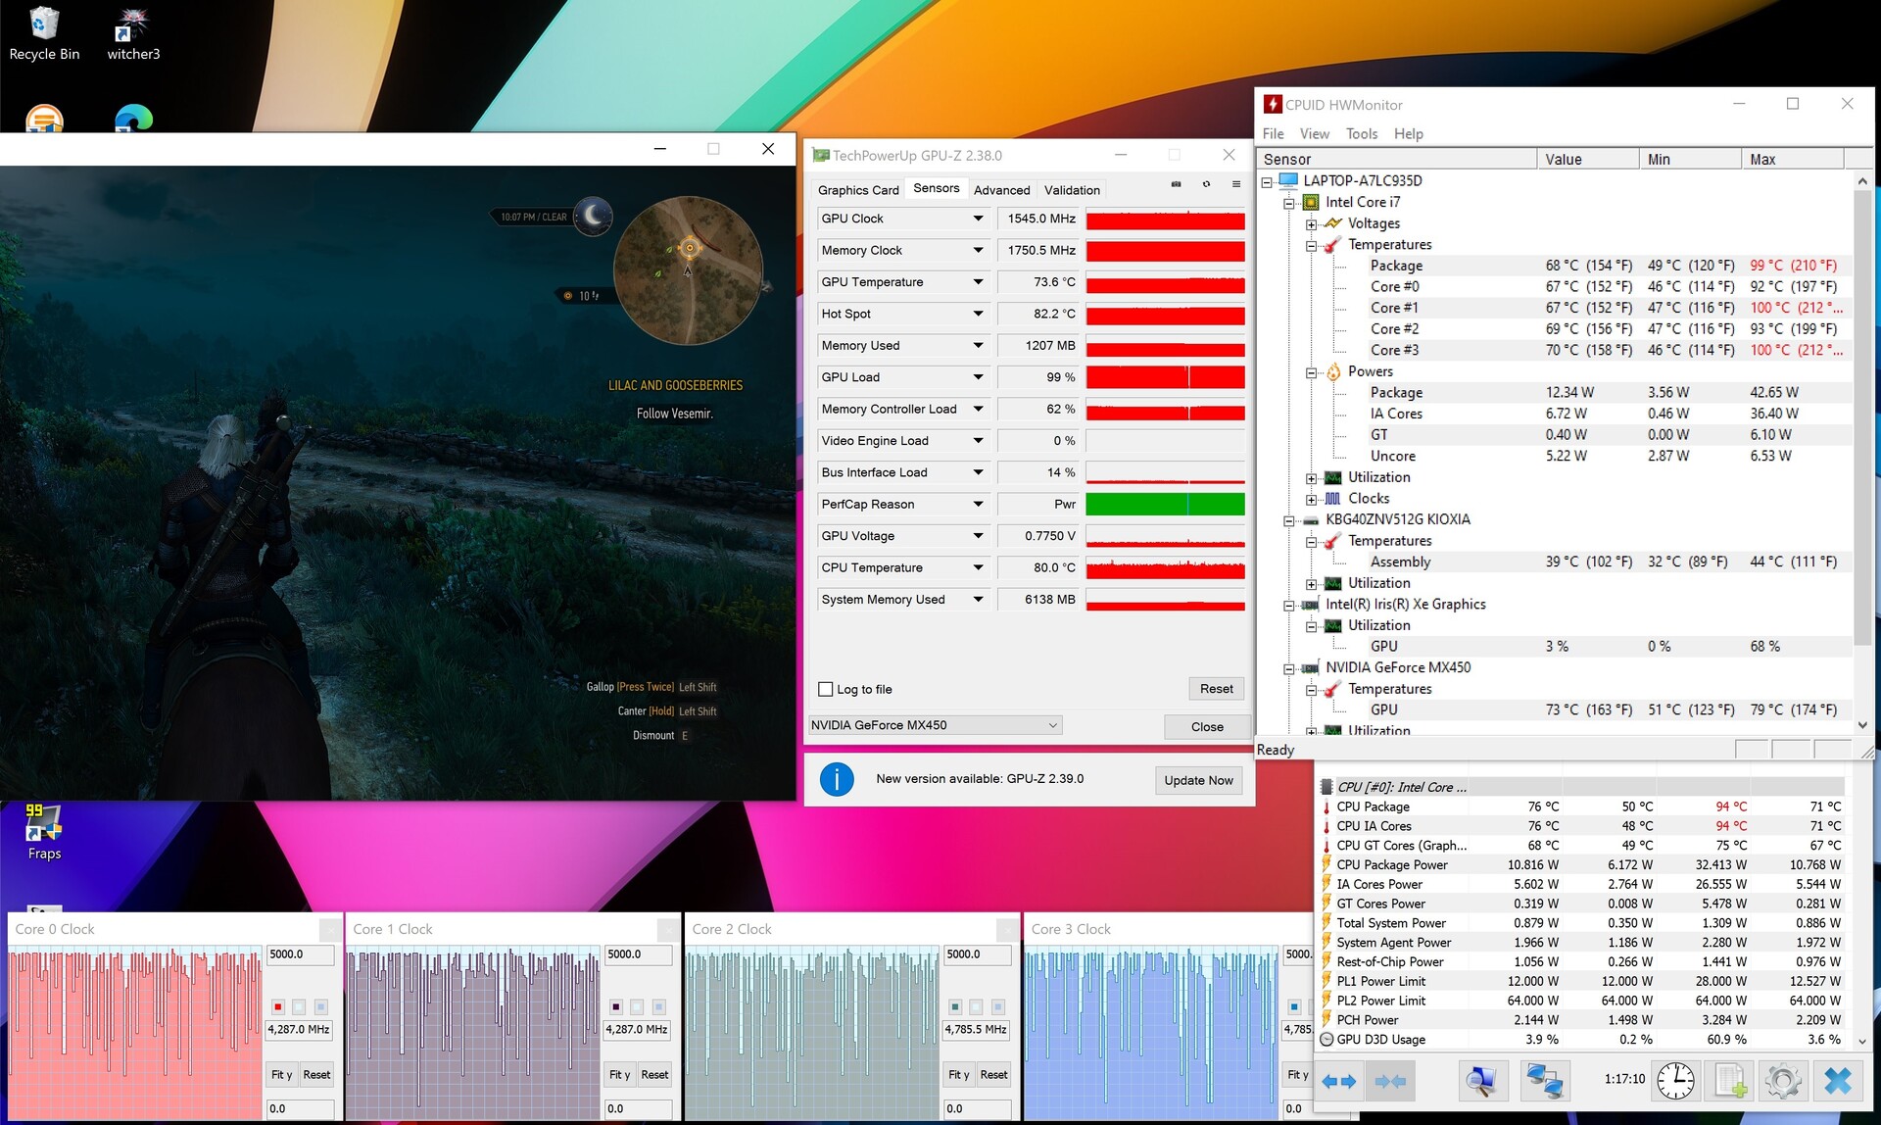The height and width of the screenshot is (1125, 1881).
Task: Open the View menu in HWMonitor
Action: click(1314, 134)
